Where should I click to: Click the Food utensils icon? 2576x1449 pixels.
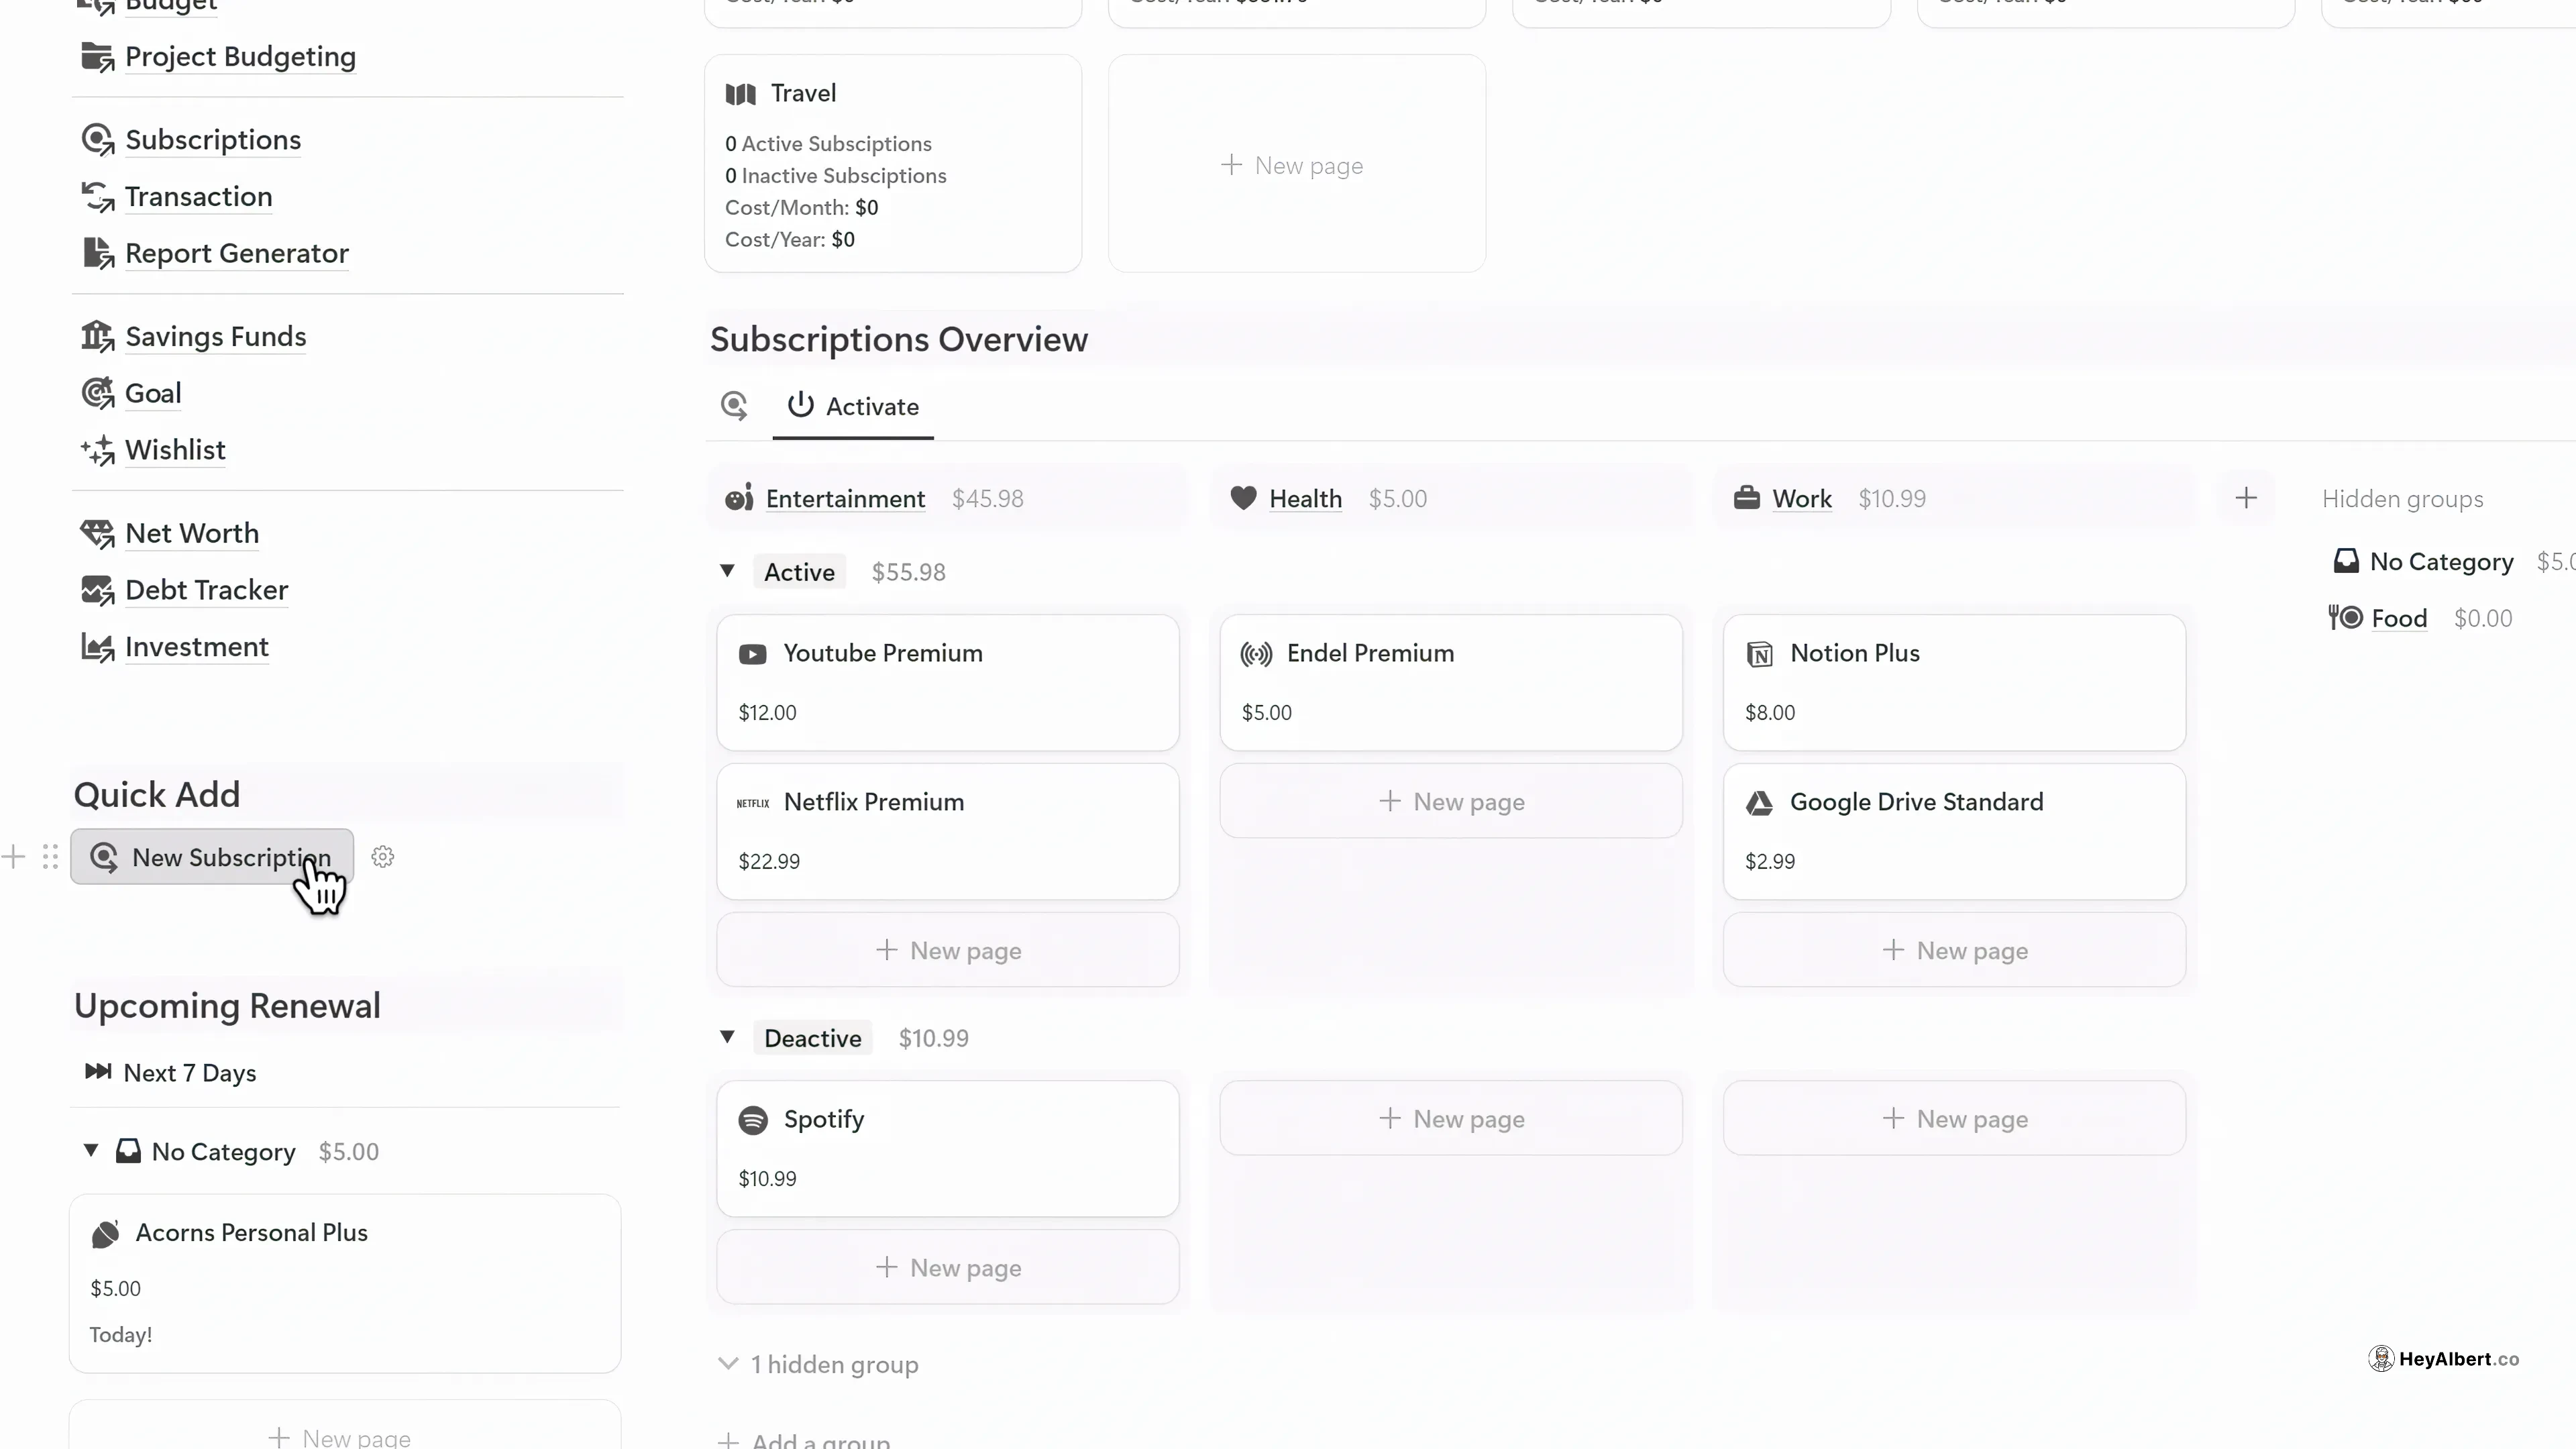[2345, 618]
